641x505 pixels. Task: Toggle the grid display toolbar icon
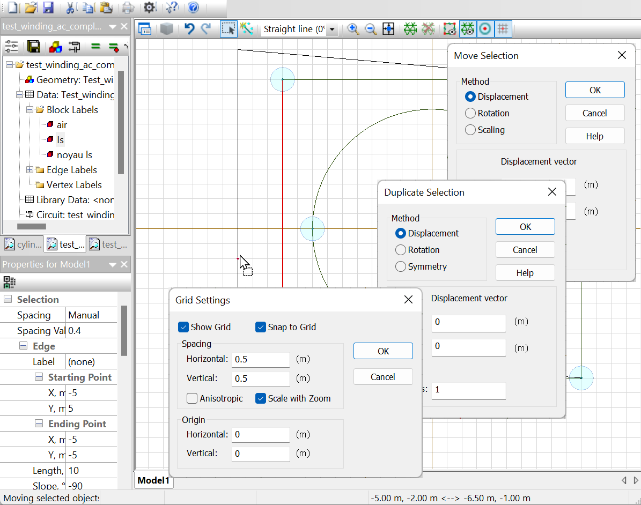point(503,29)
